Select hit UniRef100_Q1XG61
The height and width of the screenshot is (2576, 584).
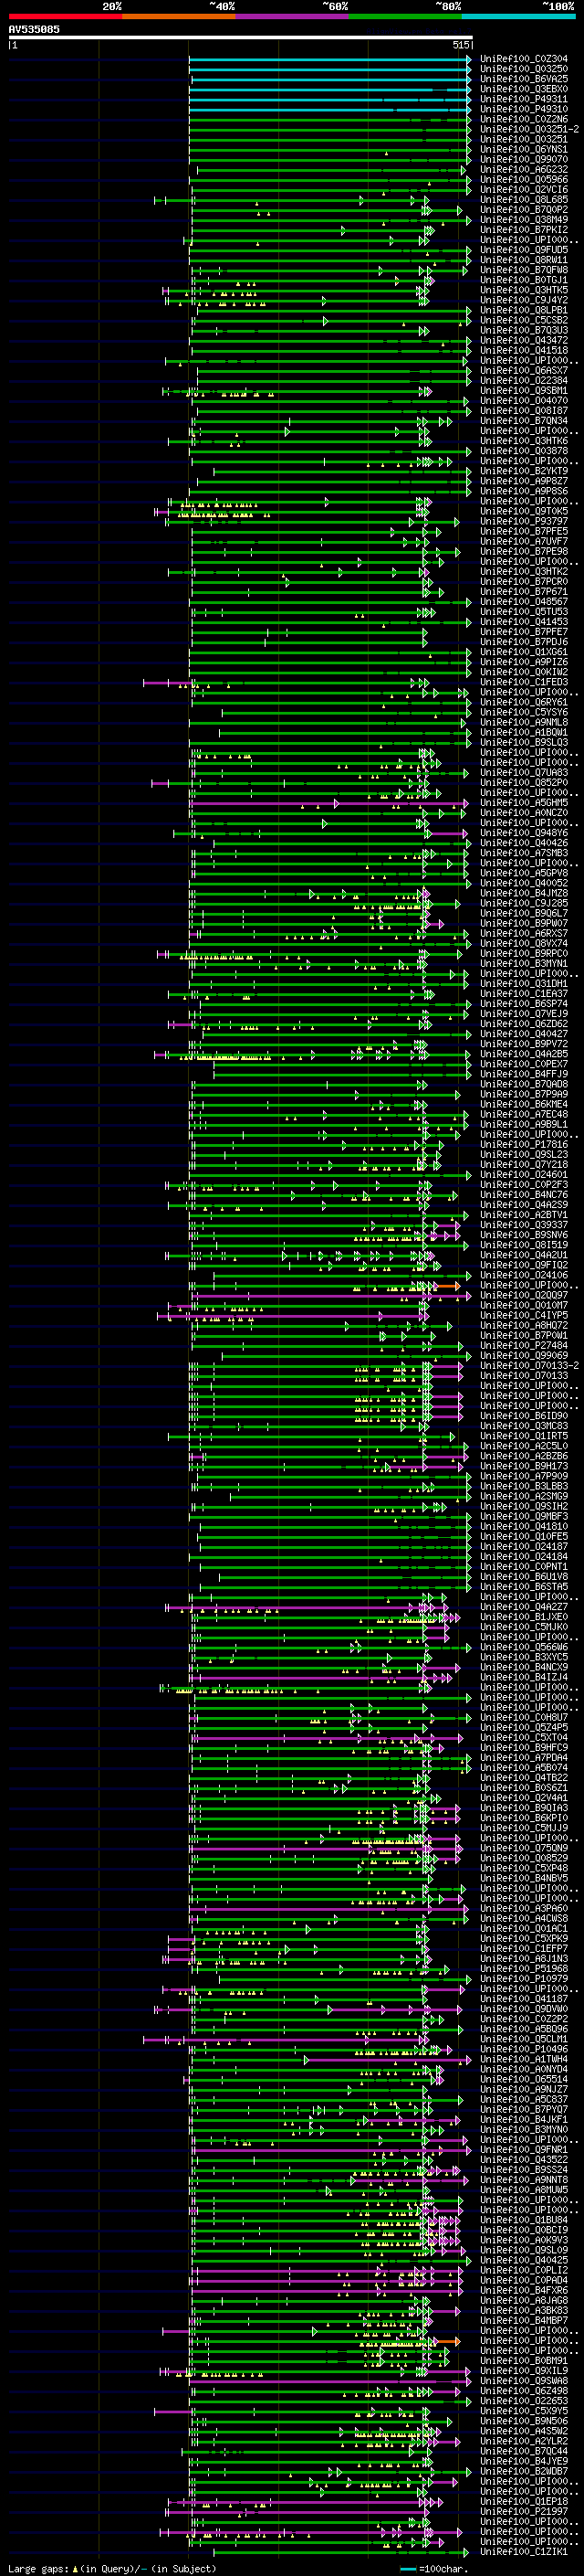(523, 652)
